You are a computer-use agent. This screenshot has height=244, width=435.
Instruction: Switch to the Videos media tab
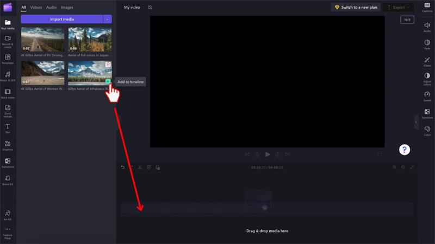pos(36,8)
